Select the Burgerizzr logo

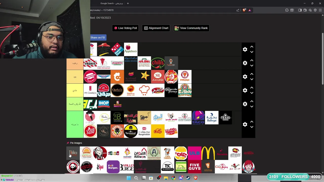pyautogui.click(x=90, y=77)
